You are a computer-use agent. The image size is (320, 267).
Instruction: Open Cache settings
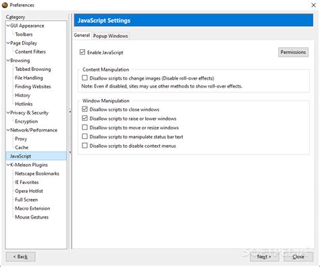(x=22, y=148)
